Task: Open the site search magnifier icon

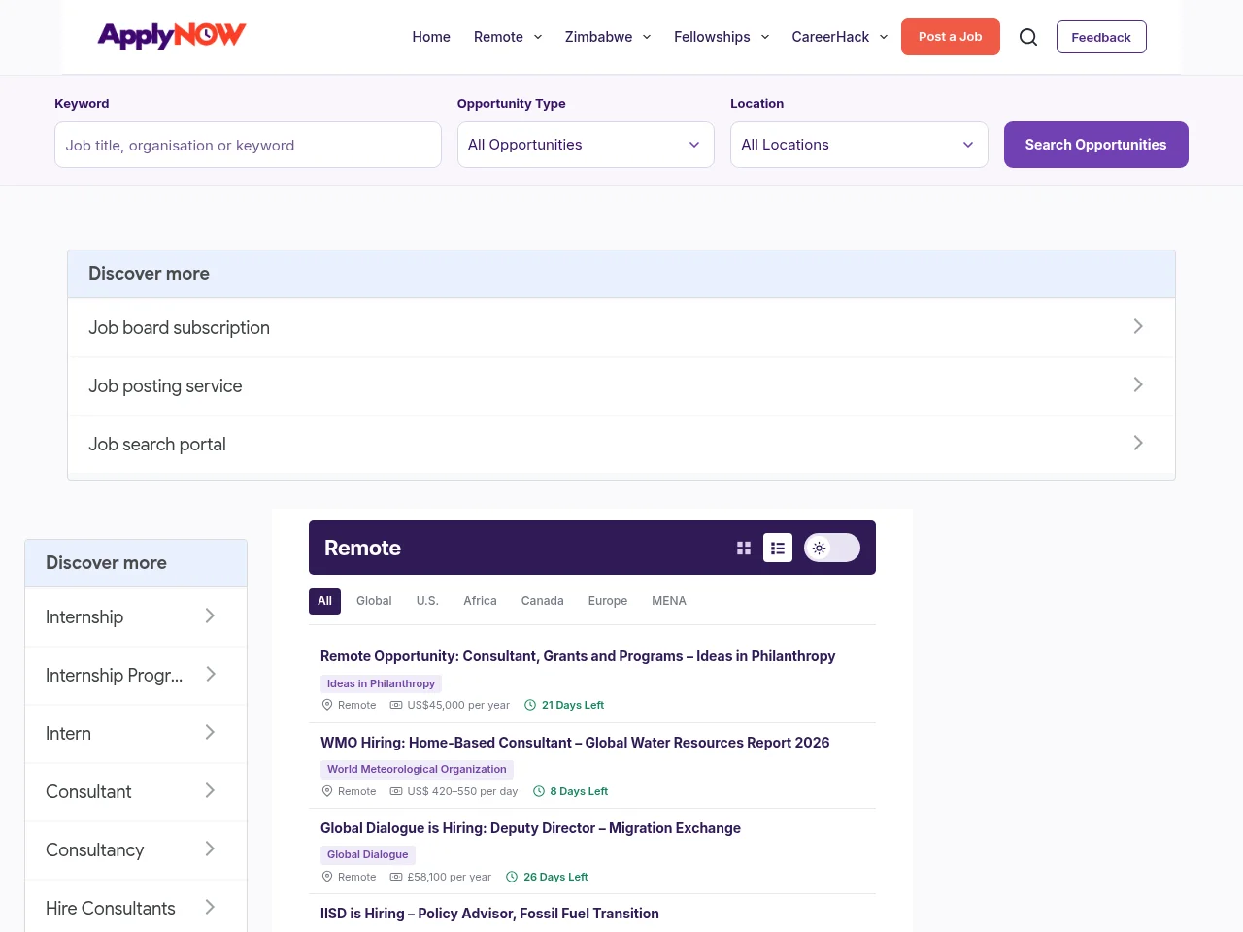Action: (x=1028, y=37)
